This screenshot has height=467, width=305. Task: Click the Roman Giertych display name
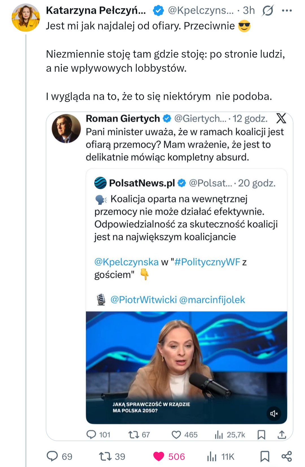click(123, 119)
